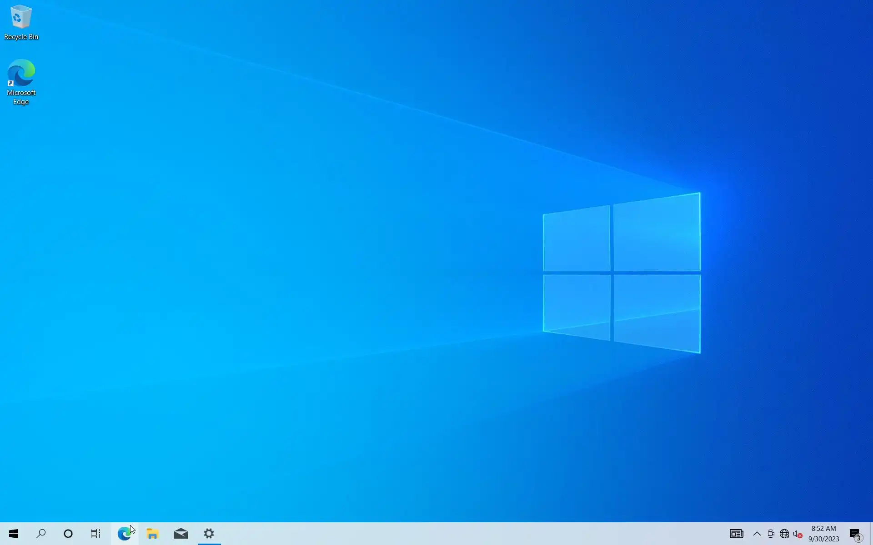Launch Edge from the taskbar
The image size is (873, 545).
[x=124, y=534]
